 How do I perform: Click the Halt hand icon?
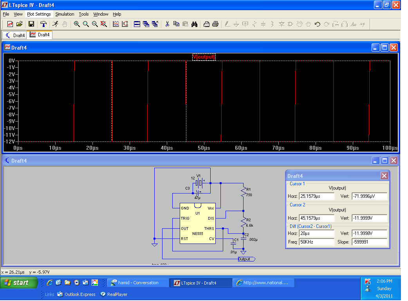pos(65,24)
